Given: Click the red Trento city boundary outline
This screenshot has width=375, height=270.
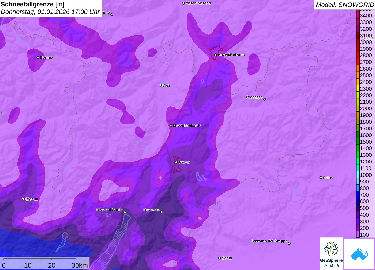Looking at the screenshot, I should click(x=177, y=164).
